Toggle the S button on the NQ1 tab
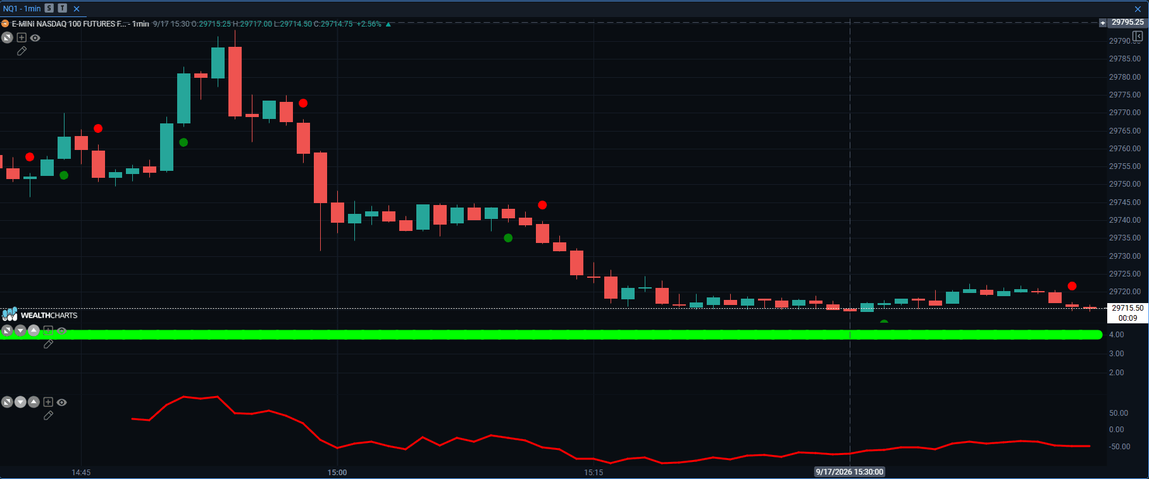This screenshot has width=1149, height=479. tap(49, 8)
